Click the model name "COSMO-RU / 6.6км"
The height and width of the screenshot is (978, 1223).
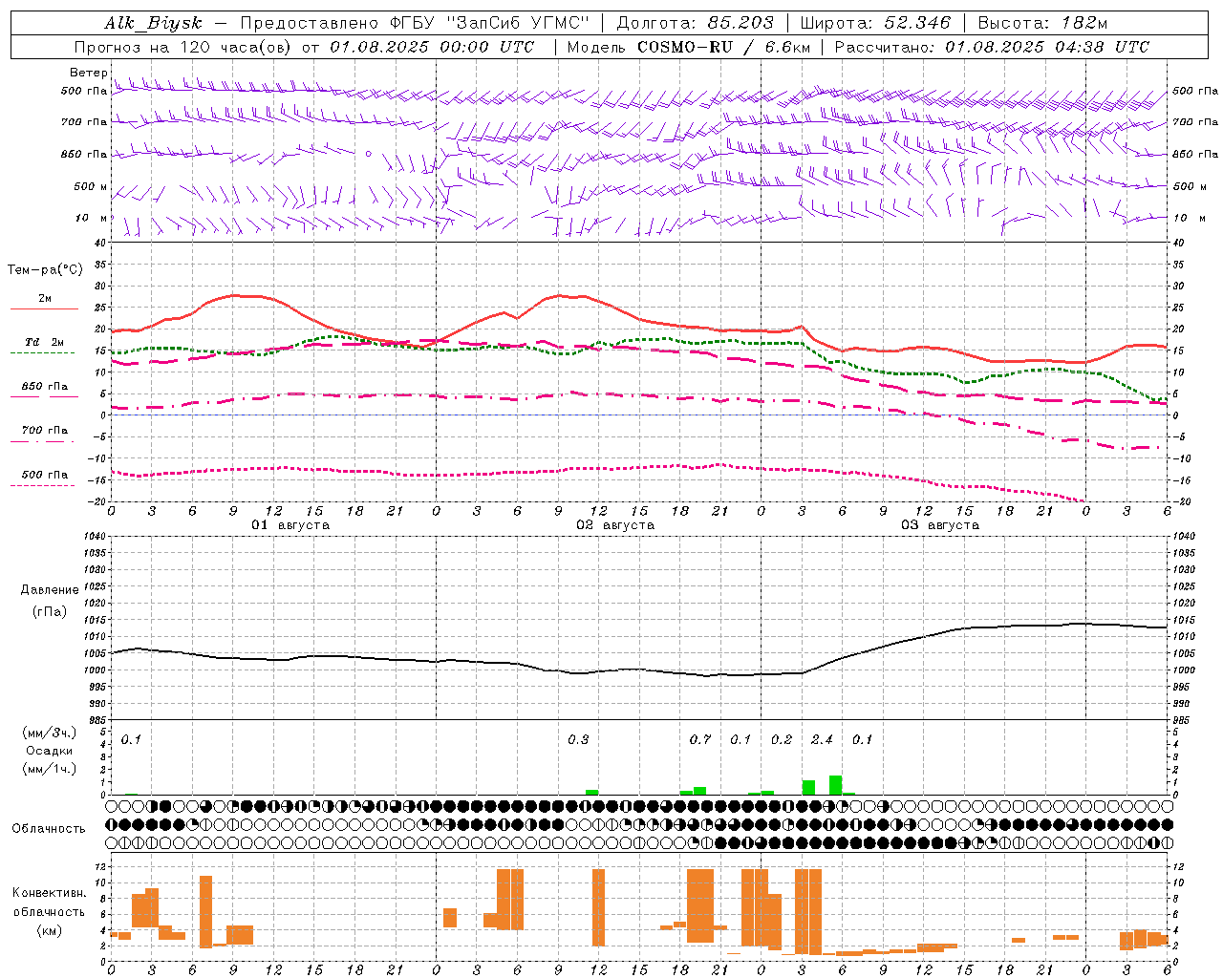coord(723,47)
